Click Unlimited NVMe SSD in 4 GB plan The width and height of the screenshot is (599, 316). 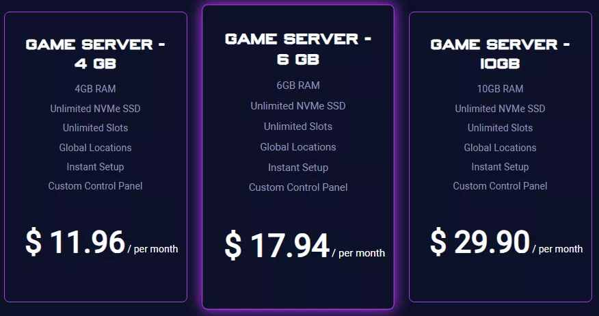click(x=95, y=109)
